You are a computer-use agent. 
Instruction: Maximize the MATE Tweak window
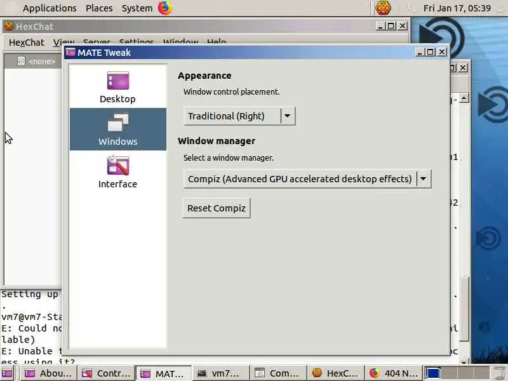point(431,52)
